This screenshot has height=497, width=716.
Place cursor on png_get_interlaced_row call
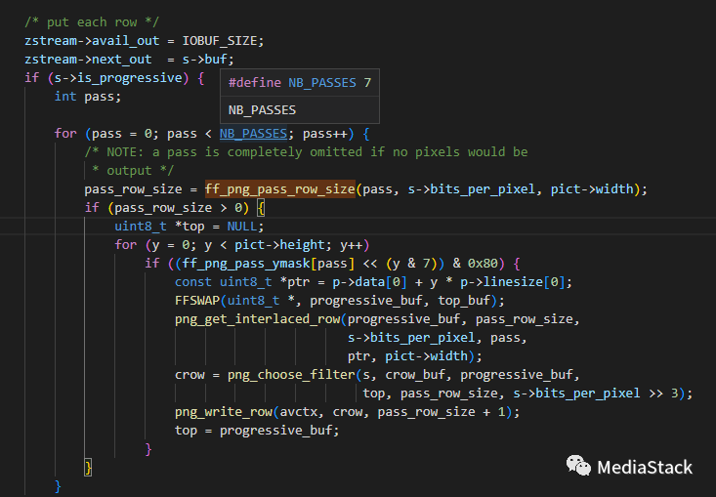point(260,319)
